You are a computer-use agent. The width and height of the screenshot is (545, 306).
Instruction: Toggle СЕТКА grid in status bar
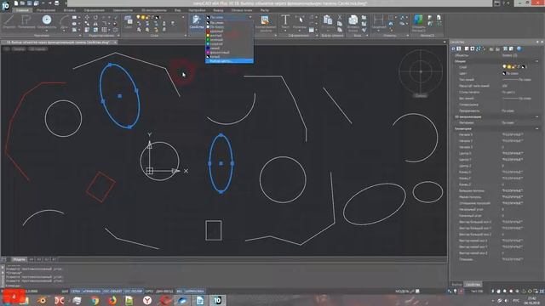point(76,292)
